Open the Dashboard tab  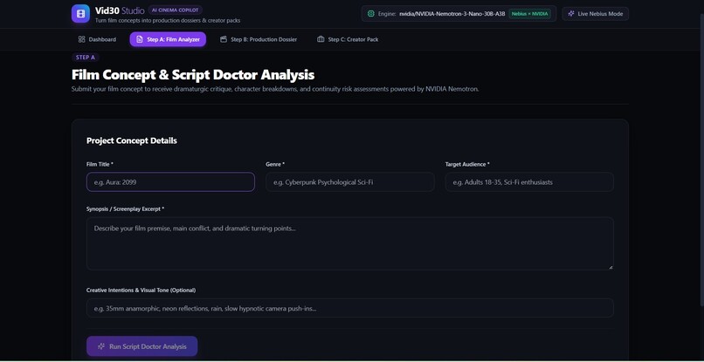(98, 39)
